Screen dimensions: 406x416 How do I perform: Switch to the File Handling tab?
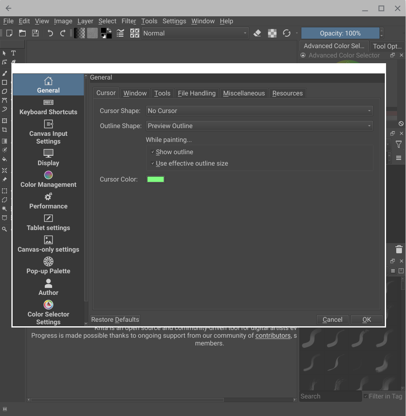196,93
